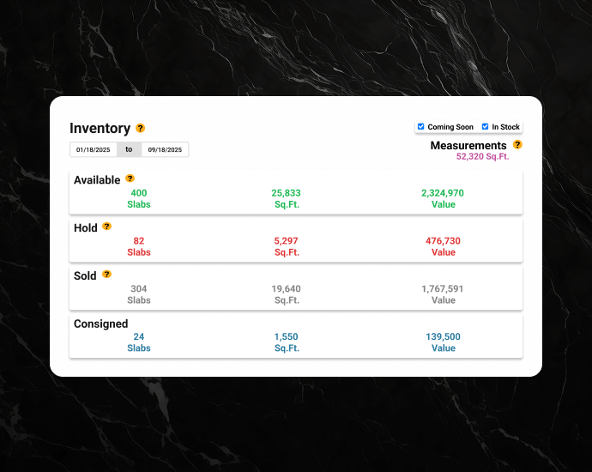Open the help icon beside Available
This screenshot has width=592, height=472.
[x=130, y=179]
